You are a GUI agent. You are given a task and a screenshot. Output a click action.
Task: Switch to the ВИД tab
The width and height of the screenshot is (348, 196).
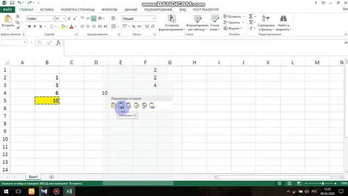183,10
